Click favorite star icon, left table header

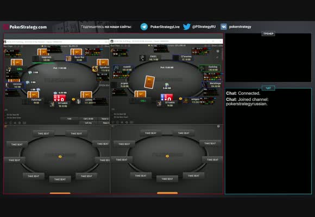[42, 46]
